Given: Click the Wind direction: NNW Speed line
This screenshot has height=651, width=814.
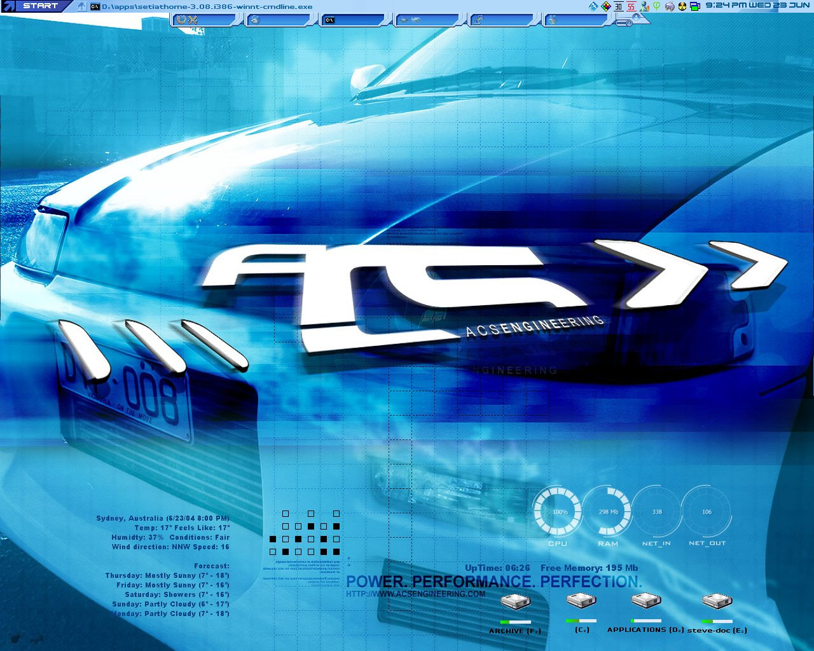Looking at the screenshot, I should pos(170,547).
